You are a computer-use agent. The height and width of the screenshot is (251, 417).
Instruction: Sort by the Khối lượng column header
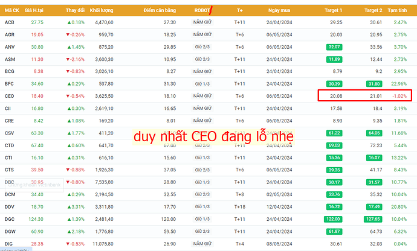coord(102,10)
